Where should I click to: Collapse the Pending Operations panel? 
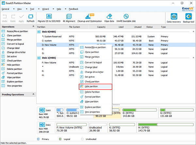(33, 94)
